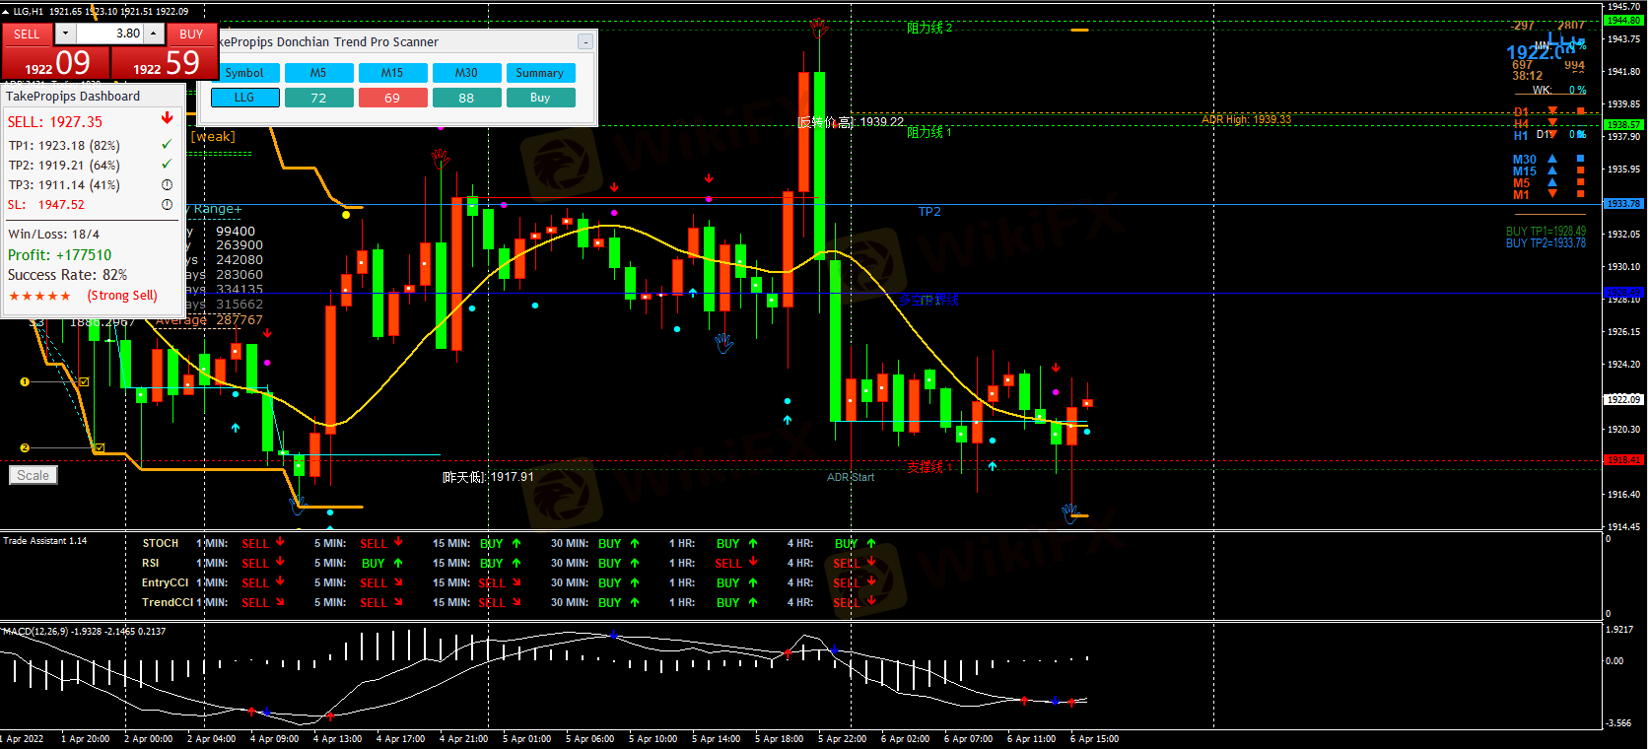This screenshot has height=749, width=1649.
Task: Select the Summary column header in scanner
Action: point(540,73)
